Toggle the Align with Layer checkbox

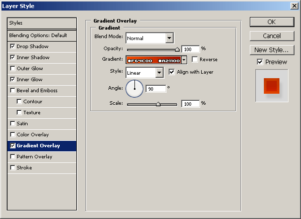coord(172,72)
